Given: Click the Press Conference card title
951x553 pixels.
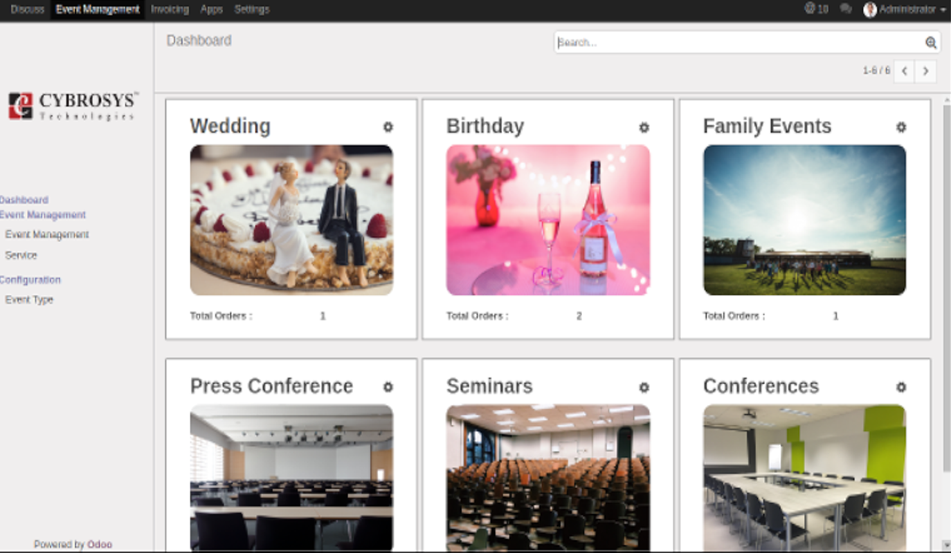Looking at the screenshot, I should (x=272, y=386).
